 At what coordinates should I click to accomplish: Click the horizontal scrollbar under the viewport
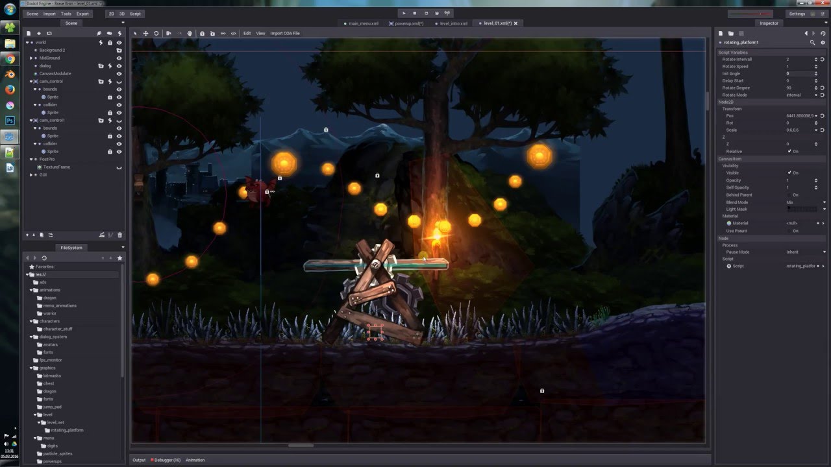[x=301, y=446]
